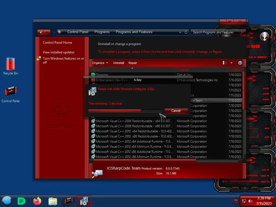Open the Control Panel desktop icon

[11, 95]
